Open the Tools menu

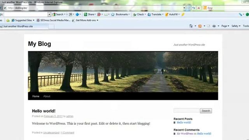(x=246, y=26)
